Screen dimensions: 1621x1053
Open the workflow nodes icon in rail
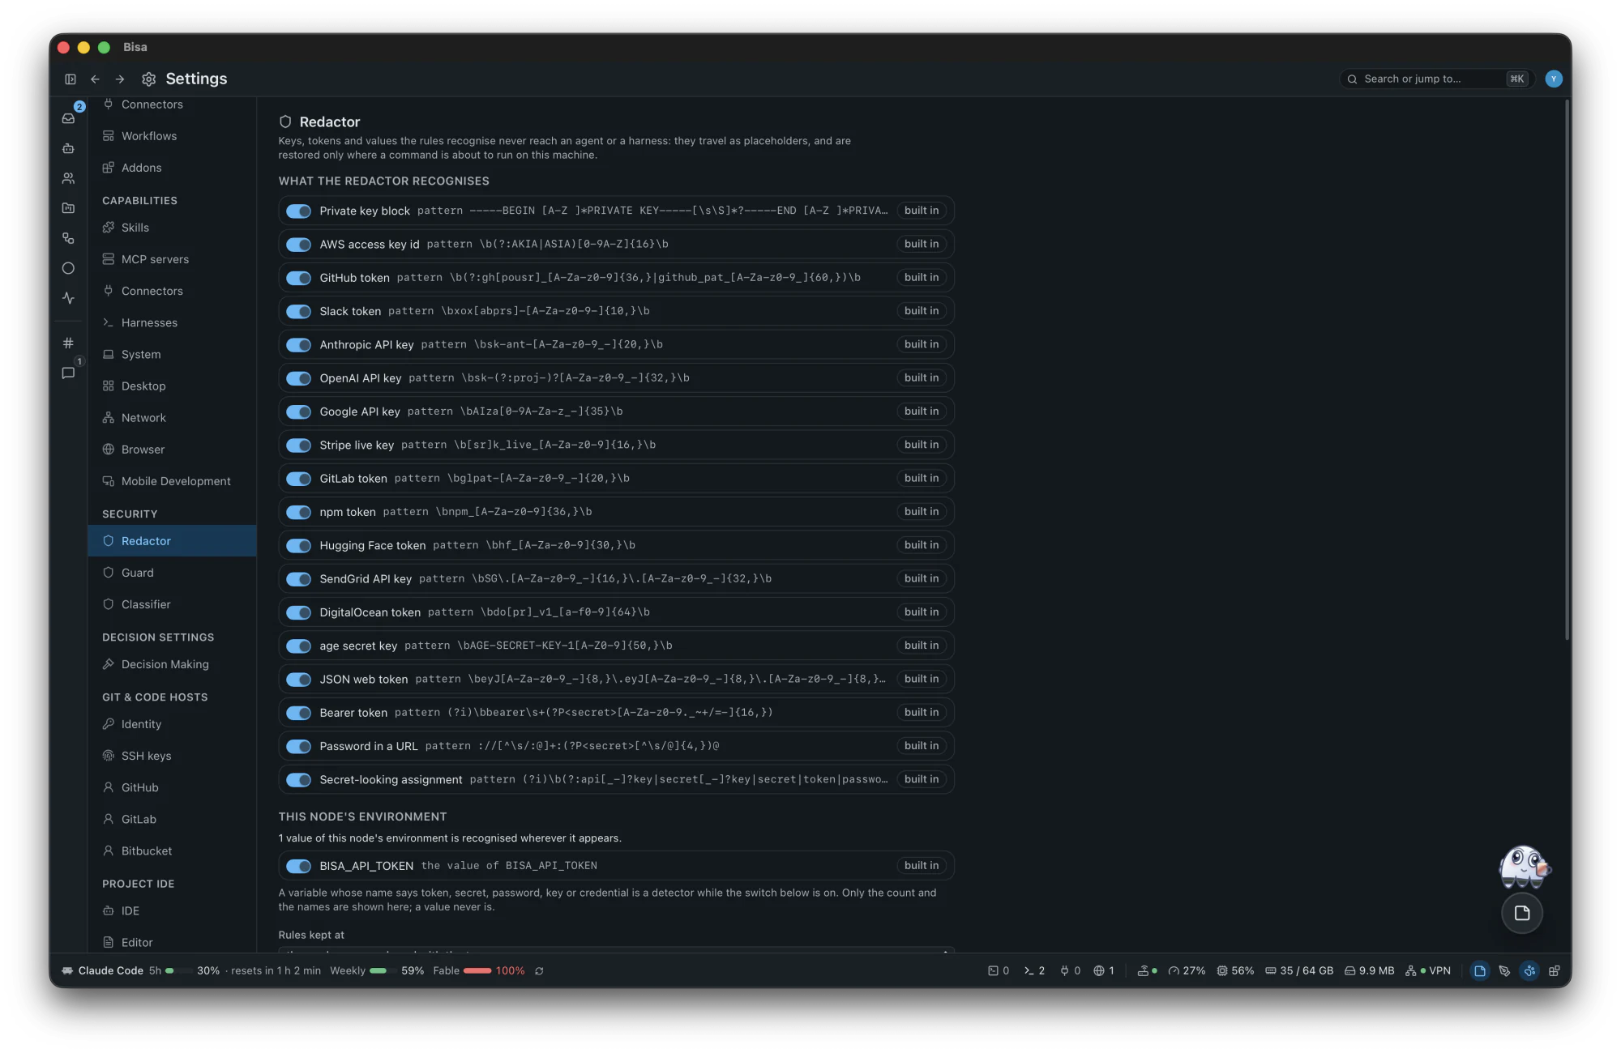(69, 238)
